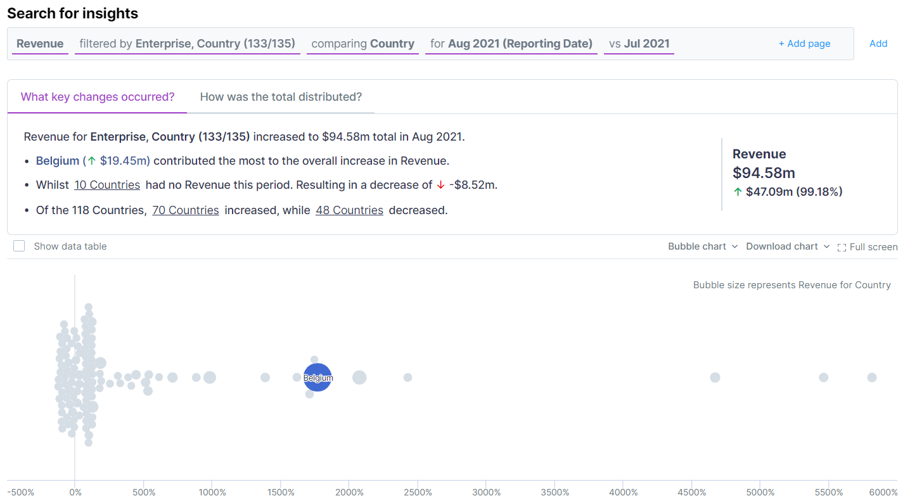Change the 'comparing Country' dimension
Image resolution: width=910 pixels, height=503 pixels.
coord(362,44)
